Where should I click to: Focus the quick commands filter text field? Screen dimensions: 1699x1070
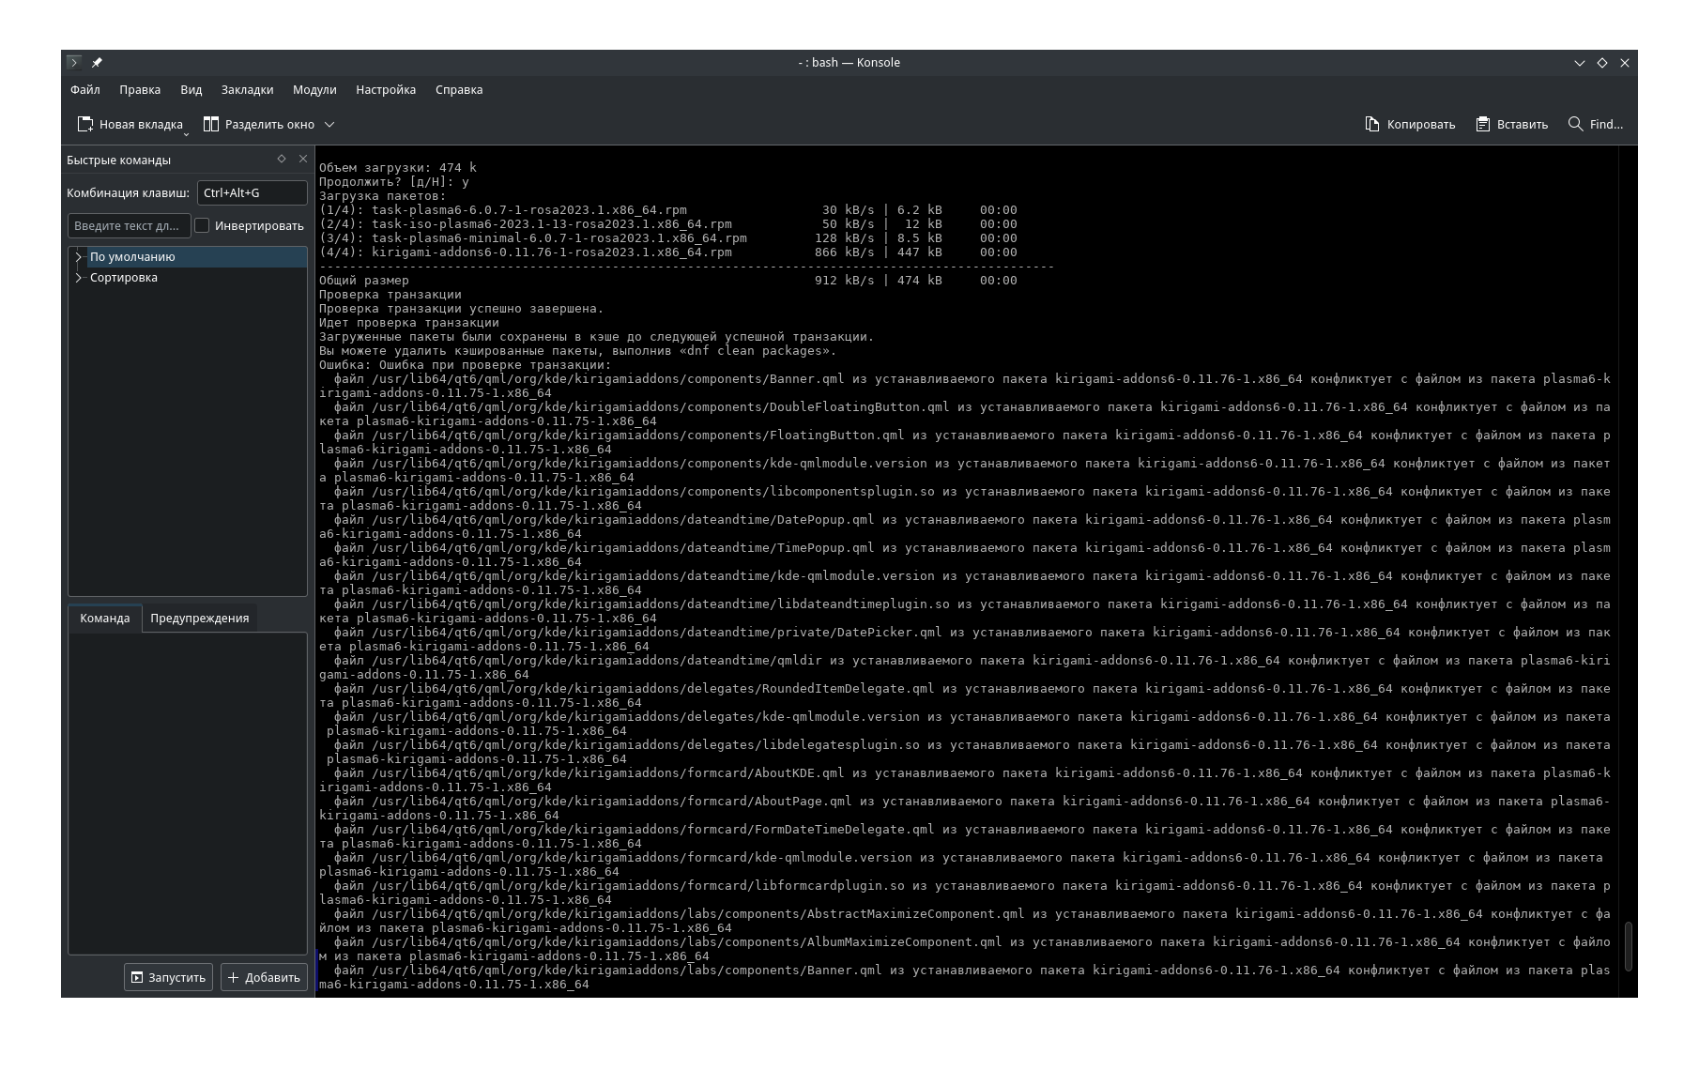129,226
